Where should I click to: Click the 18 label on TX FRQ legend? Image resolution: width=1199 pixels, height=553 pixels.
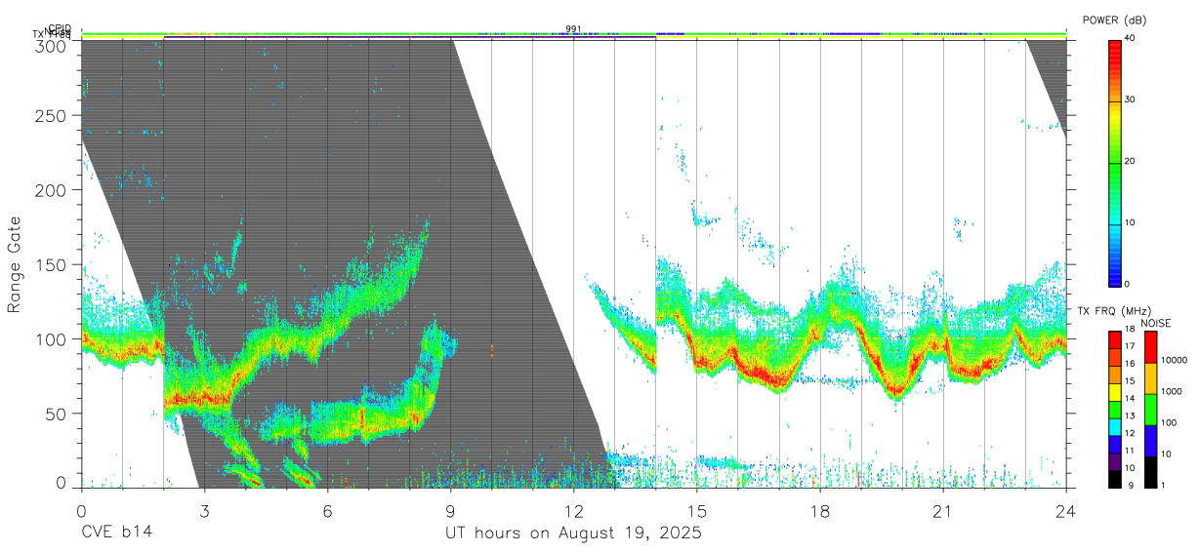point(1130,331)
